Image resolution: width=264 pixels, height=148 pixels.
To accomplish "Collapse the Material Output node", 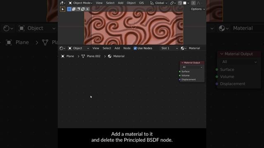I will pyautogui.click(x=182, y=63).
